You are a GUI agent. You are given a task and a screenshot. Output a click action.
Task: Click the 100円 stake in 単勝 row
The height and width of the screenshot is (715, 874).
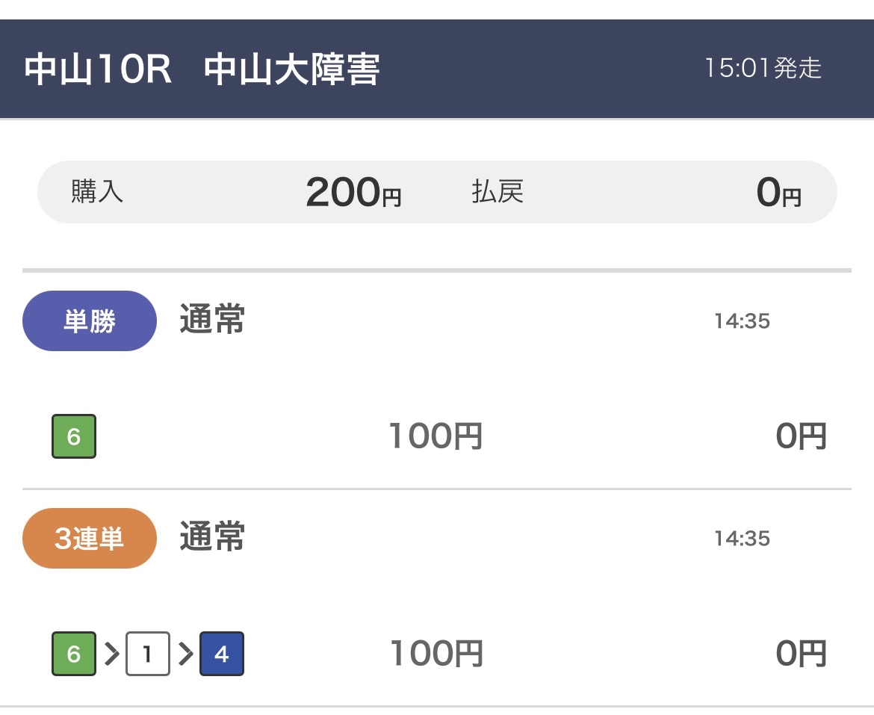436,436
